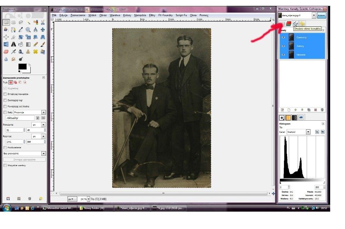Image resolution: width=345 pixels, height=229 pixels.
Task: Click the black foreground color swatch
Action: click(22, 66)
